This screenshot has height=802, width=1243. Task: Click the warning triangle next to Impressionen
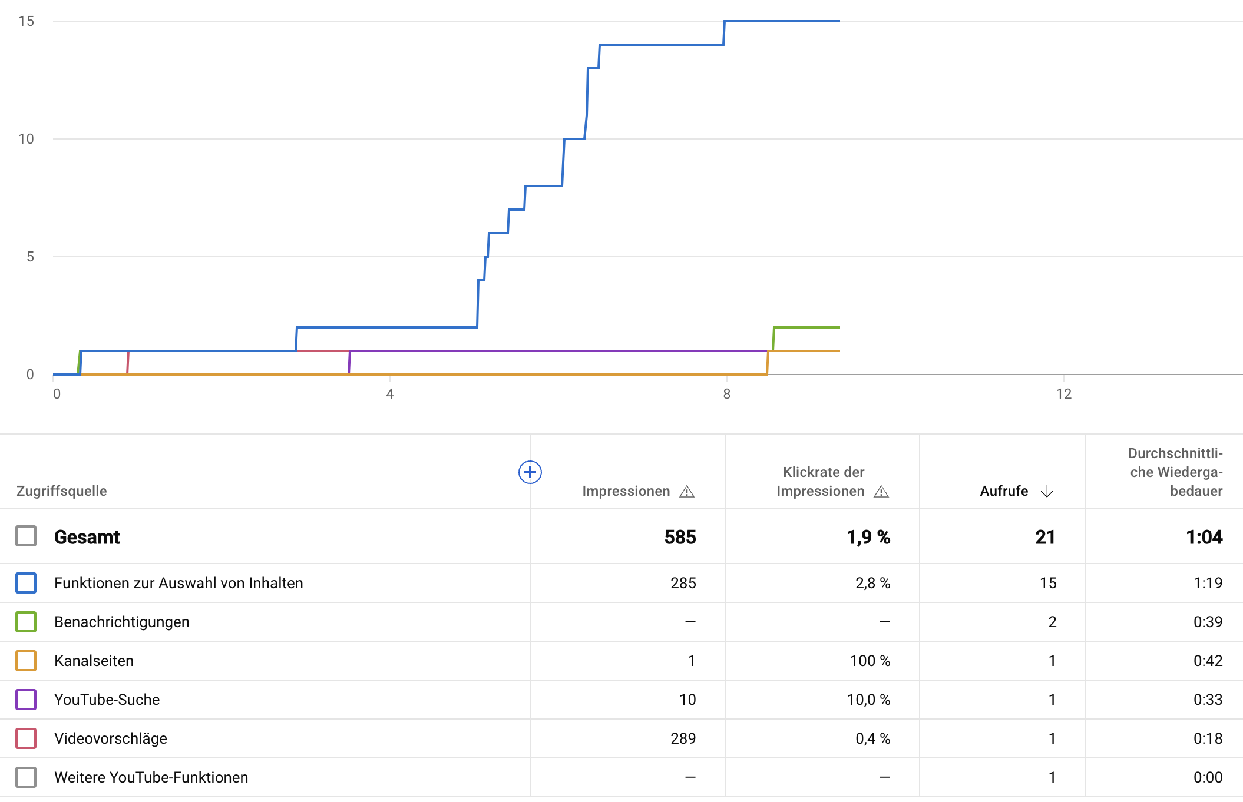coord(687,492)
